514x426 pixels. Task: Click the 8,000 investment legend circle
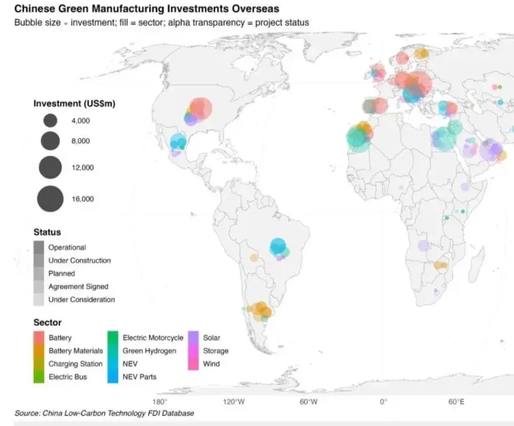coord(50,141)
